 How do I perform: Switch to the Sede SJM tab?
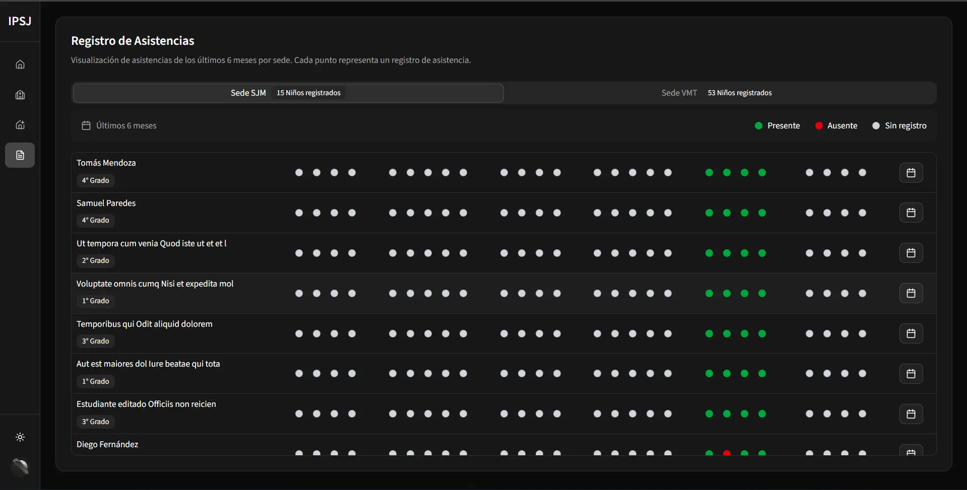click(x=288, y=93)
